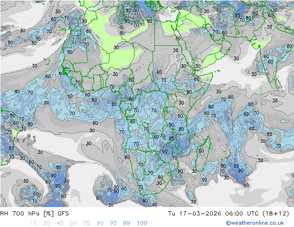Click the 60 value in the bottom legend row
294x227 pixels.
(73, 223)
